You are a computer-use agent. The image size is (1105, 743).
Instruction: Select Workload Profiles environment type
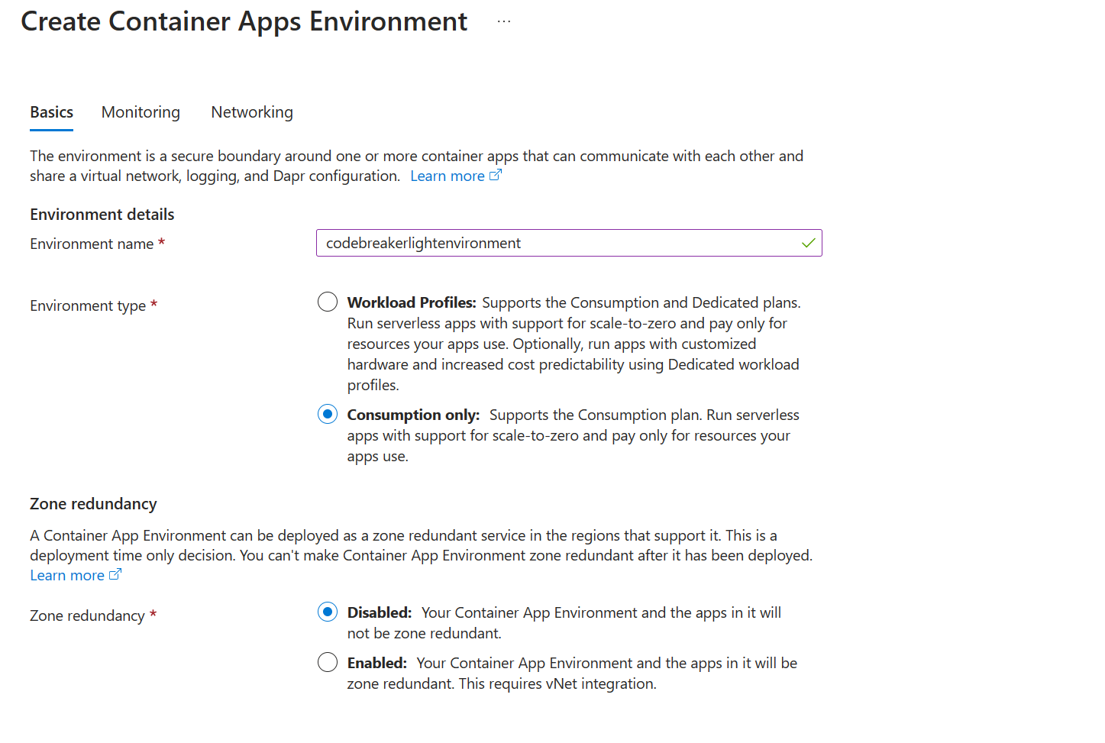point(327,301)
